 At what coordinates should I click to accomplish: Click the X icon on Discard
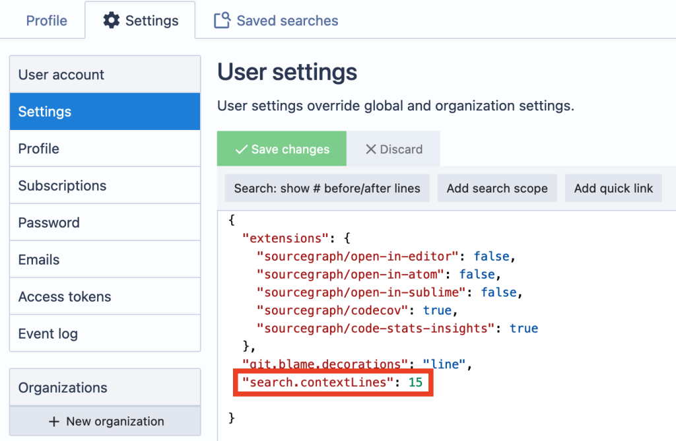point(370,149)
